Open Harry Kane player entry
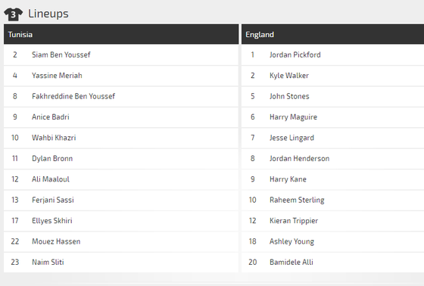The image size is (424, 286). click(288, 179)
